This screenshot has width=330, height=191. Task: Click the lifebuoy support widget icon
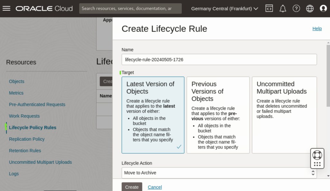(317, 155)
